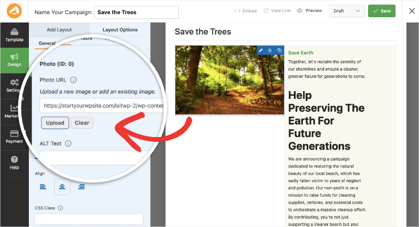The height and width of the screenshot is (227, 419).
Task: Switch to Layout Options tab
Action: [x=120, y=30]
